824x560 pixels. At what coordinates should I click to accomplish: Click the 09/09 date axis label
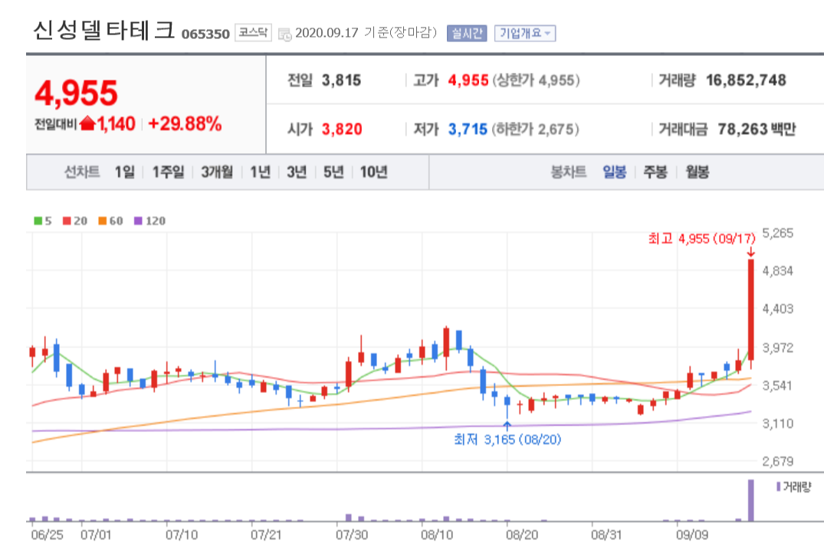(693, 535)
